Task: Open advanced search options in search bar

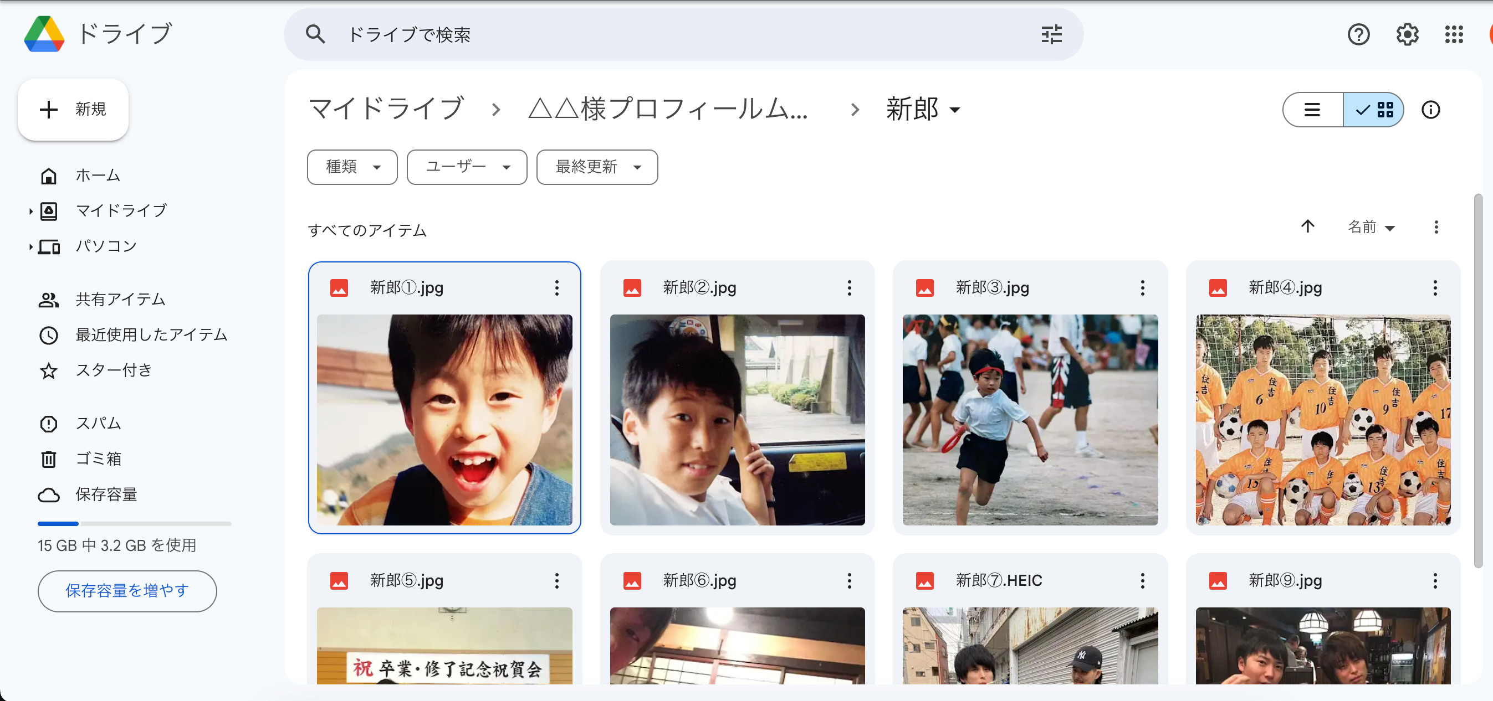Action: [x=1051, y=34]
